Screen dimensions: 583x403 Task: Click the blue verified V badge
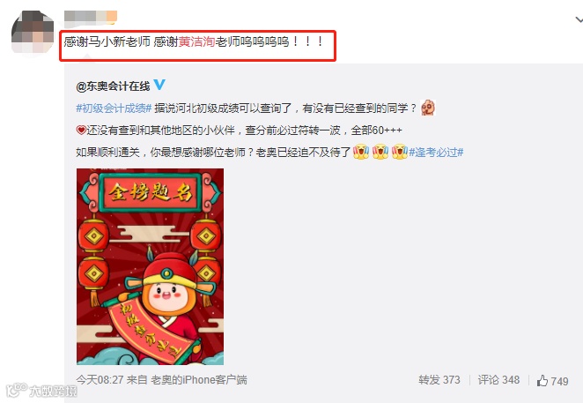click(159, 85)
